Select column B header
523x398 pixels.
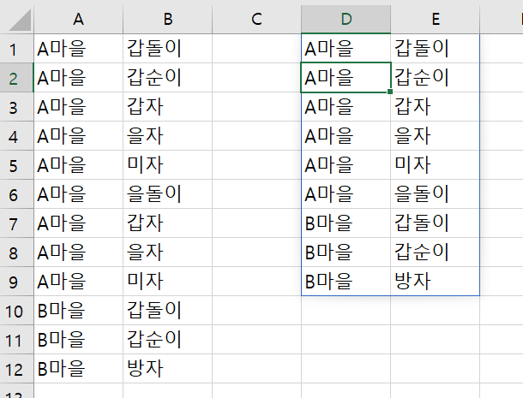[x=168, y=20]
